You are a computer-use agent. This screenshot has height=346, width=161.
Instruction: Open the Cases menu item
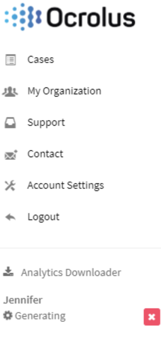click(x=40, y=60)
